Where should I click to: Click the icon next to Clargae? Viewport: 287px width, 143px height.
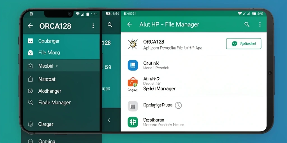click(x=30, y=124)
